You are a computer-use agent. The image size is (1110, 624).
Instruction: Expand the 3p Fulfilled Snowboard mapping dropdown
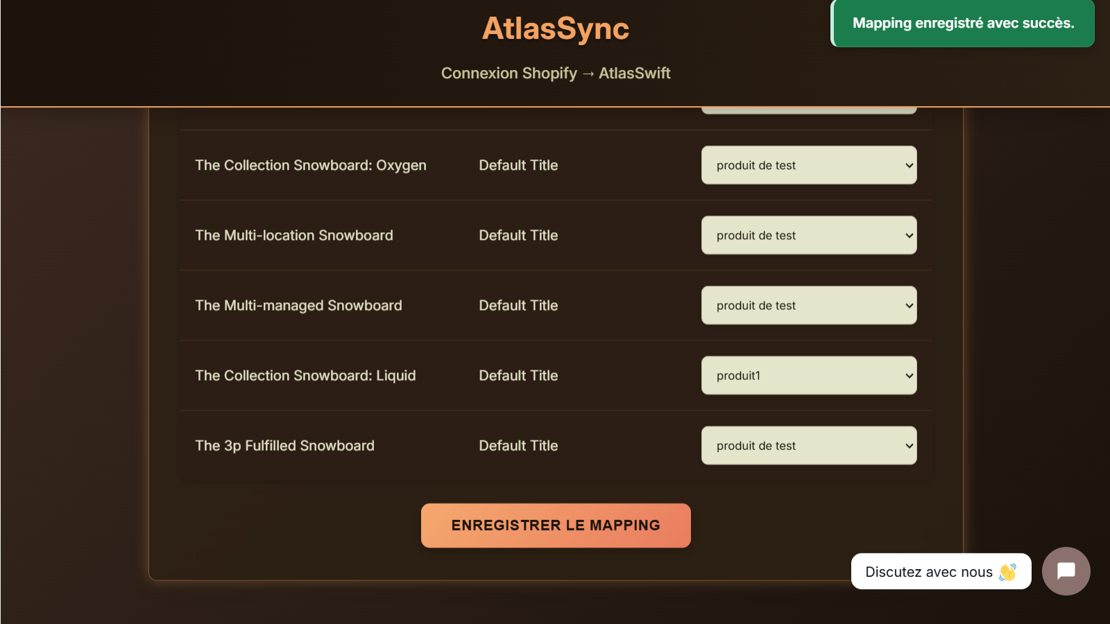(x=808, y=445)
